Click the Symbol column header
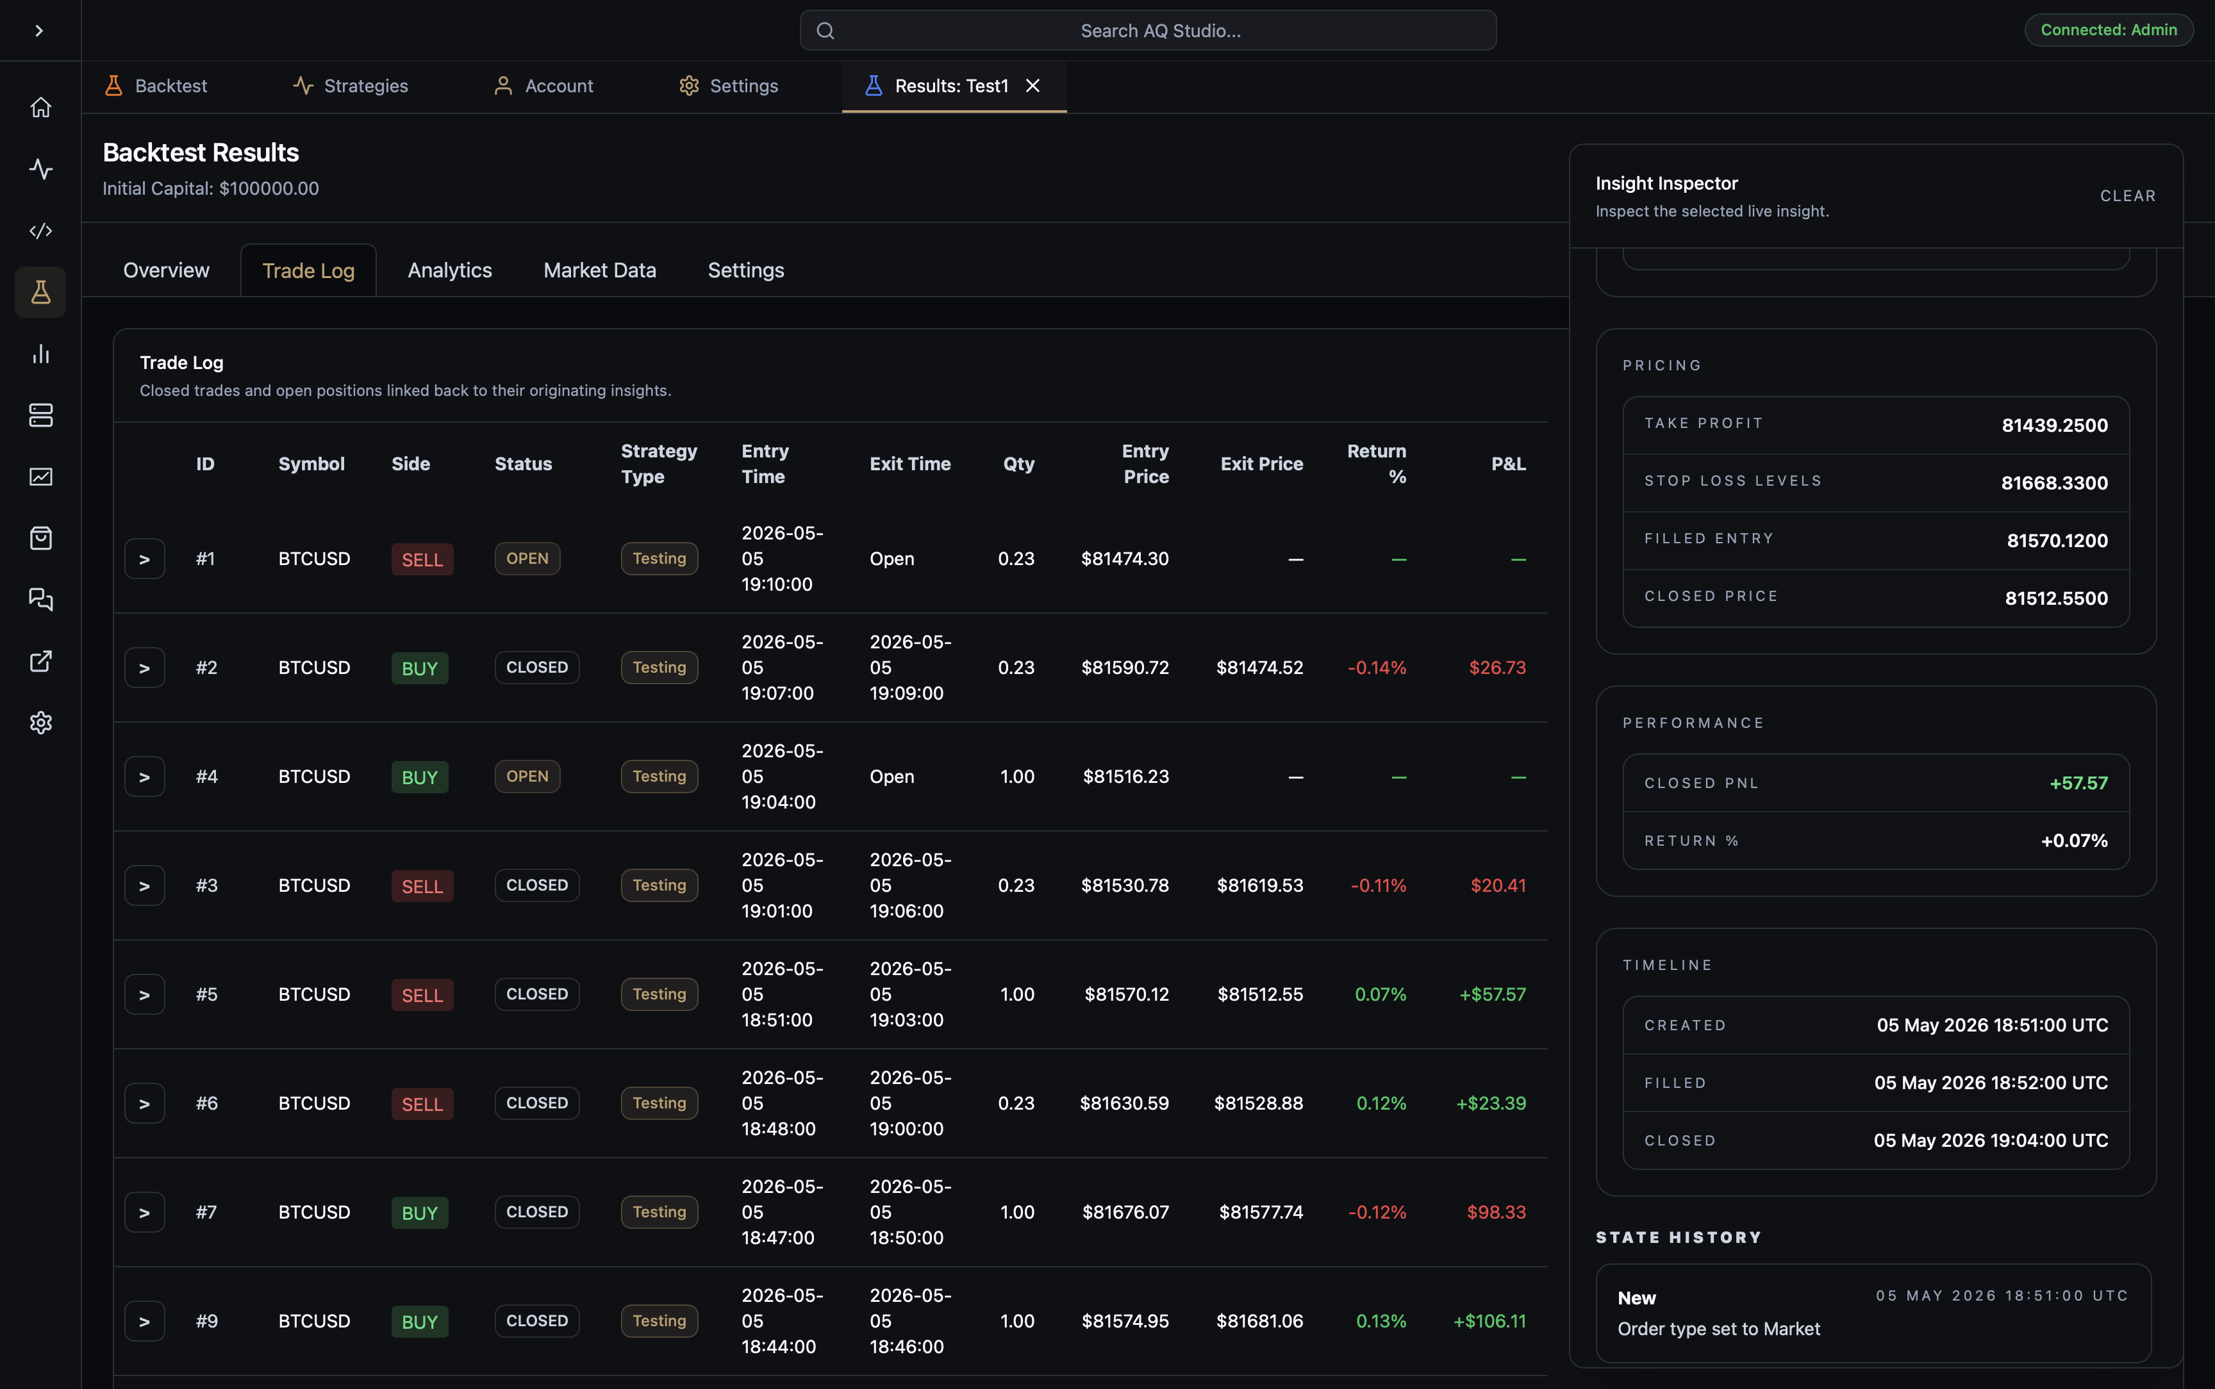The width and height of the screenshot is (2215, 1389). point(311,464)
